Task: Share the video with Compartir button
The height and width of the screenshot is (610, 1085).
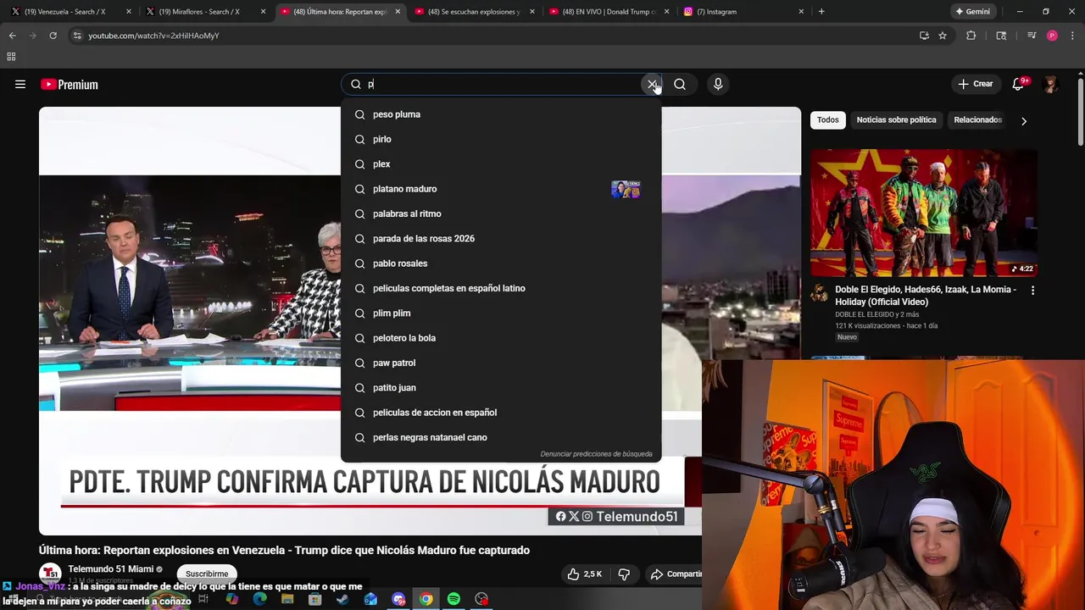Action: click(676, 574)
